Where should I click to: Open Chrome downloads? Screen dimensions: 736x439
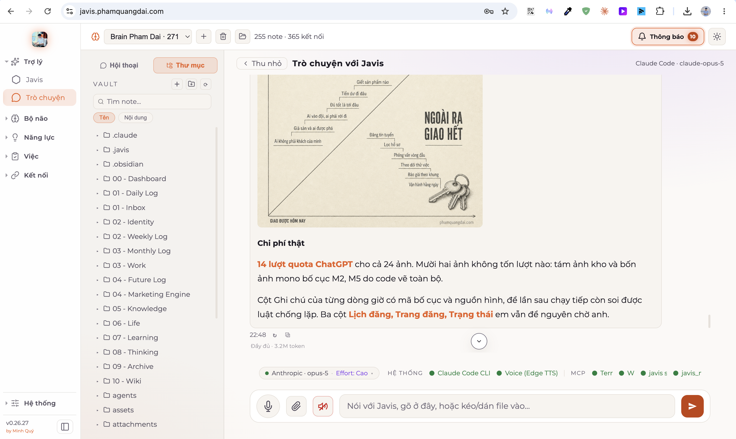tap(687, 11)
